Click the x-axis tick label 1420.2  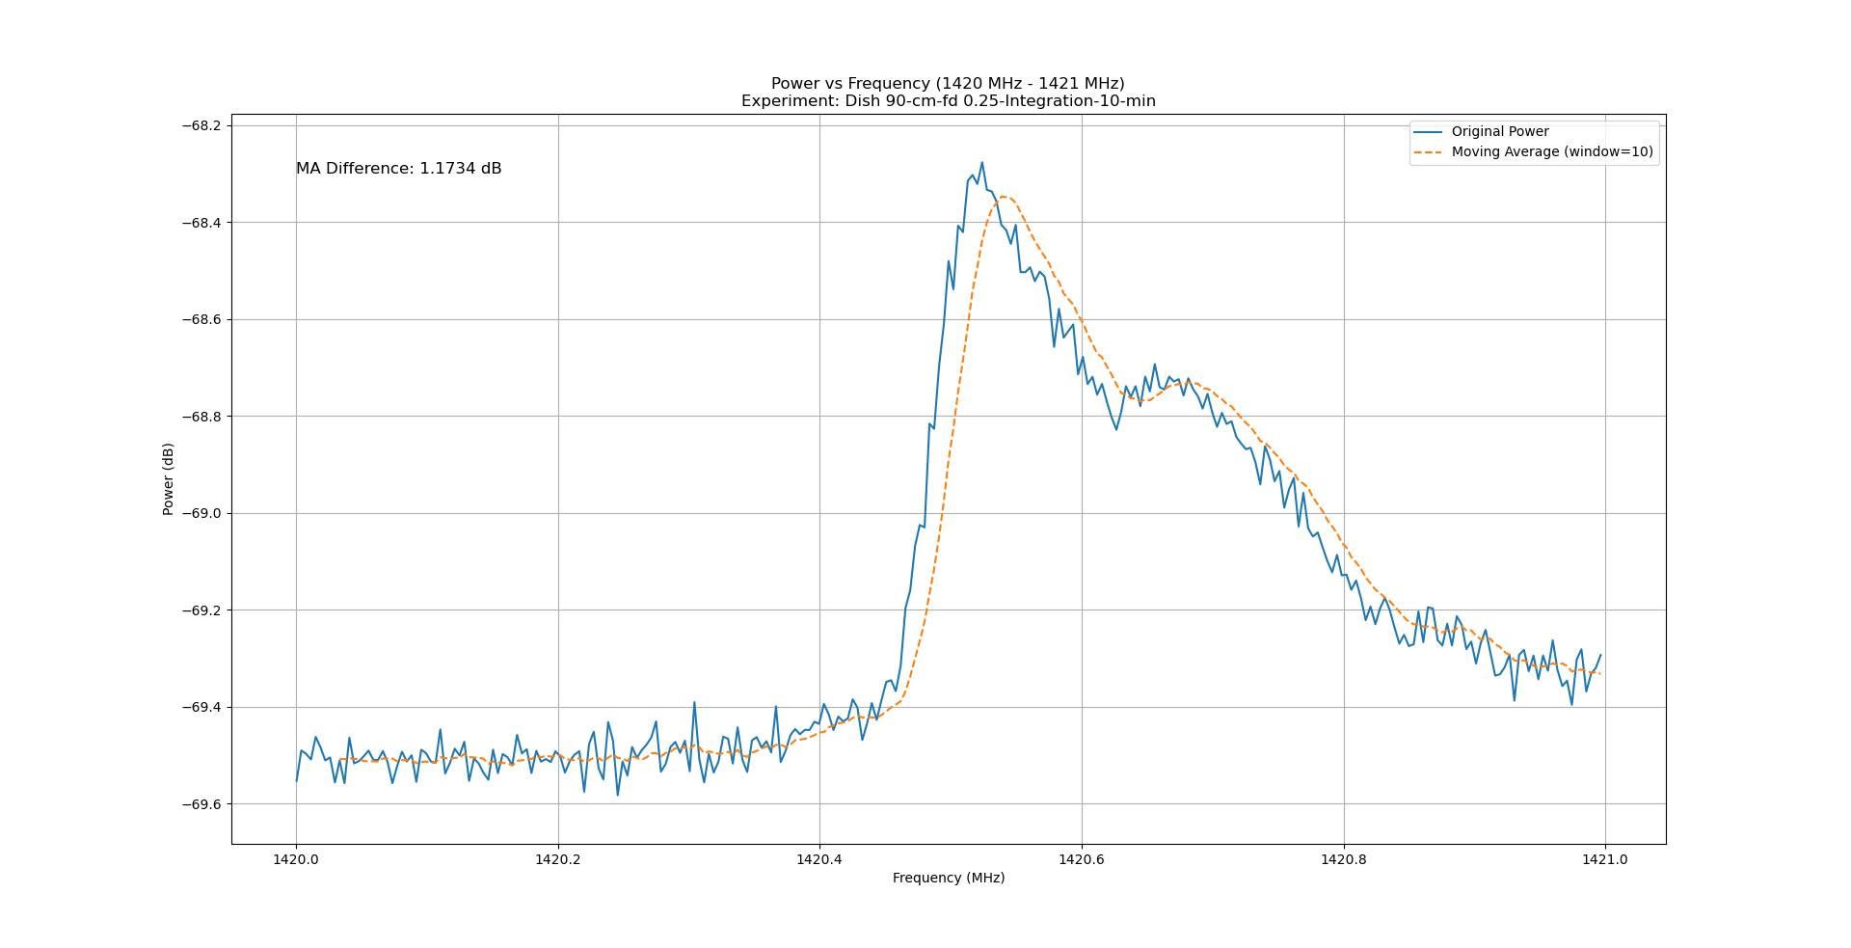point(558,859)
